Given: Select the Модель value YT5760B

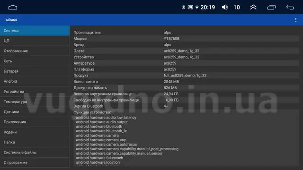Looking at the screenshot, I should (x=171, y=39).
